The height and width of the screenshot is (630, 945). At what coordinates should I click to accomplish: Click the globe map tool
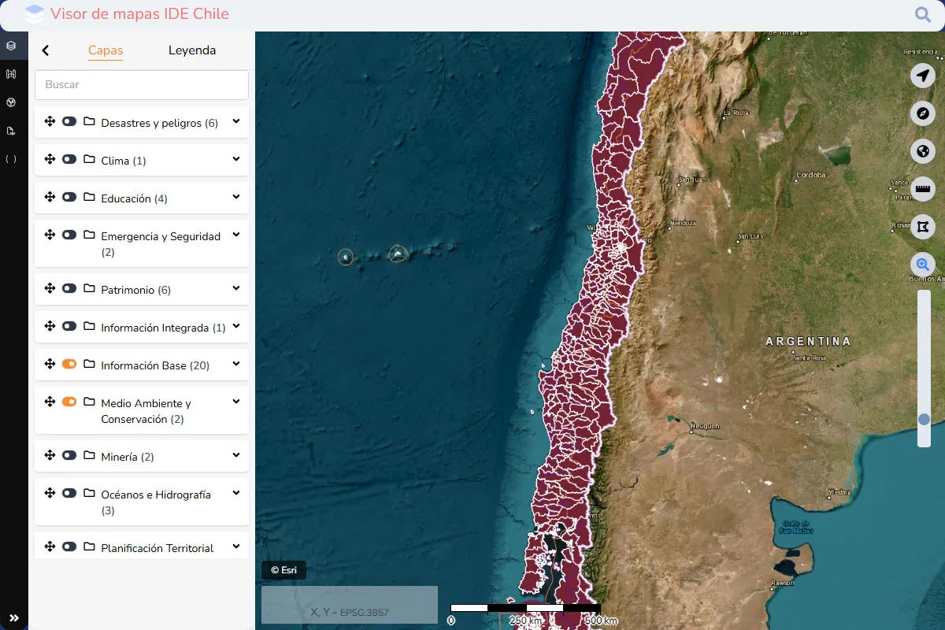coord(923,151)
